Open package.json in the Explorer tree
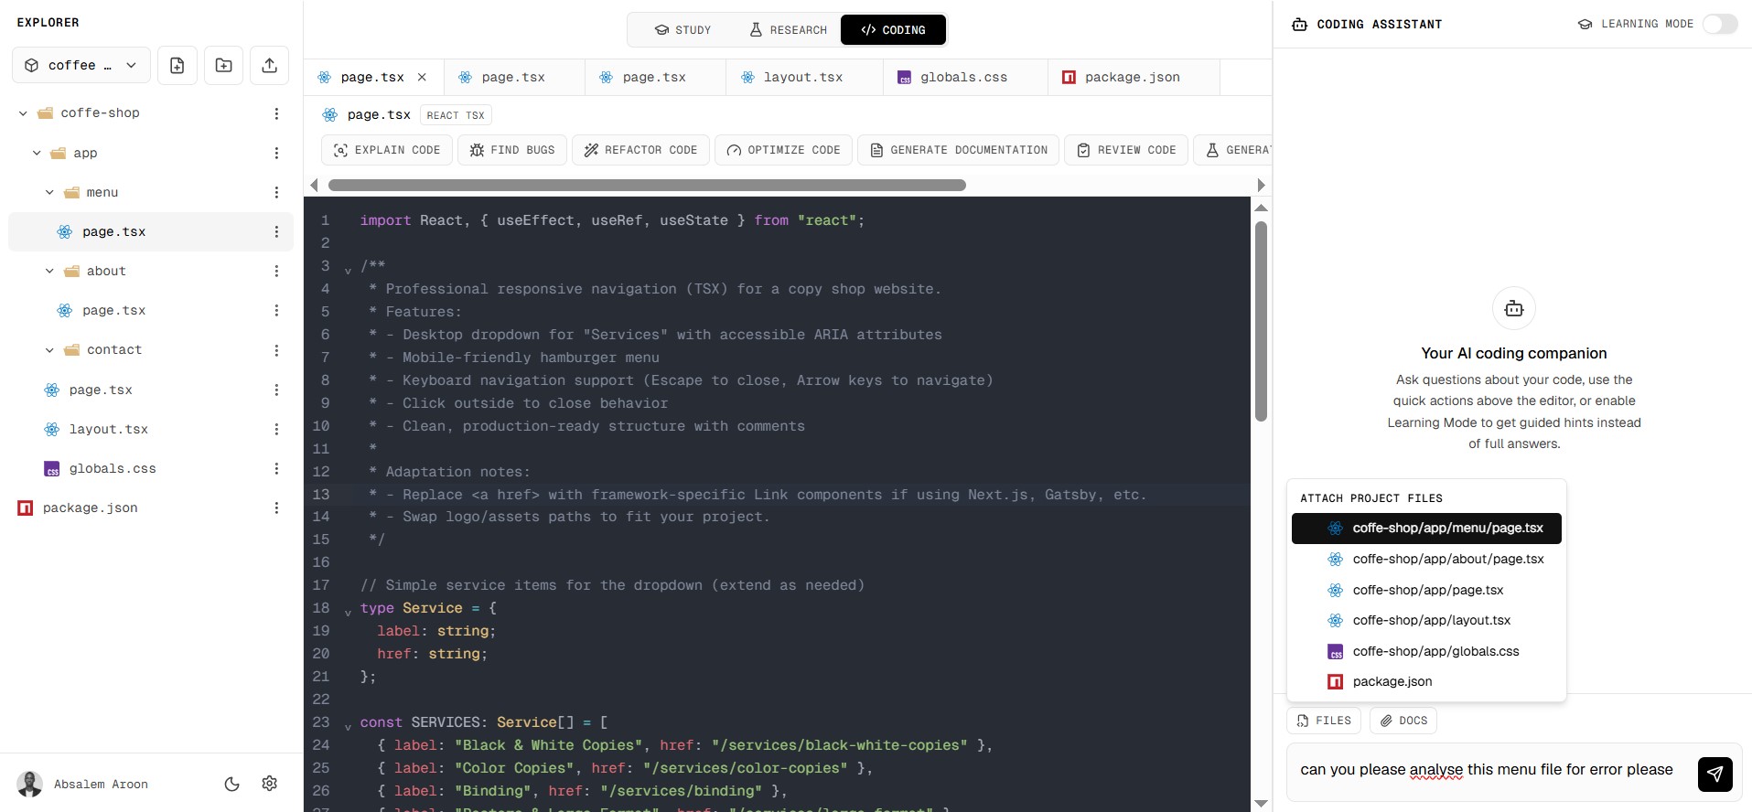This screenshot has width=1752, height=812. click(151, 507)
